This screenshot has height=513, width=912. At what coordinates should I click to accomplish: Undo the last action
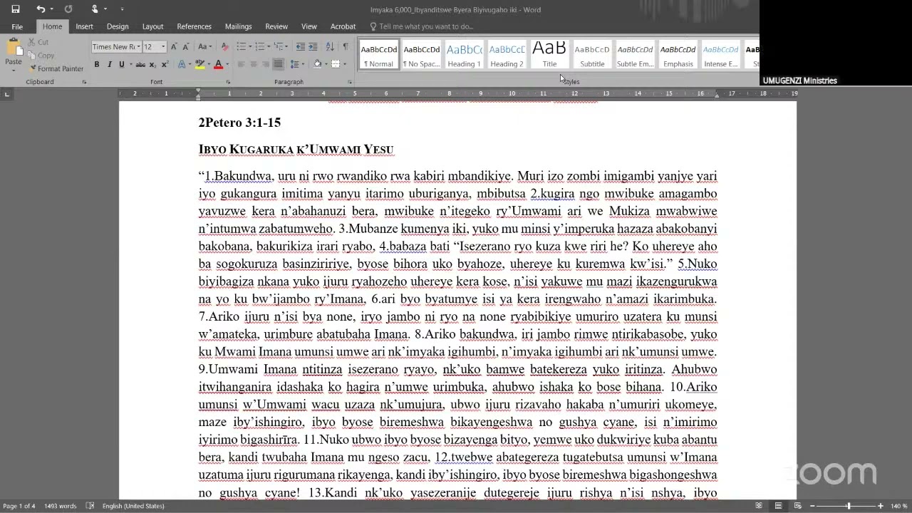41,9
